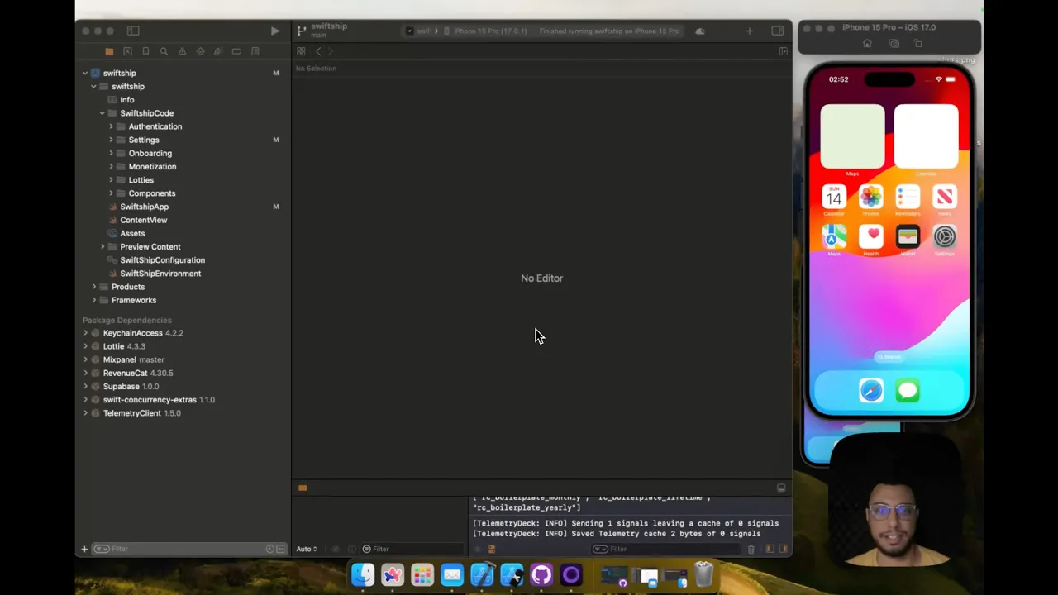Open the ContentView file
Screen dimensions: 1058x595
[x=143, y=220]
